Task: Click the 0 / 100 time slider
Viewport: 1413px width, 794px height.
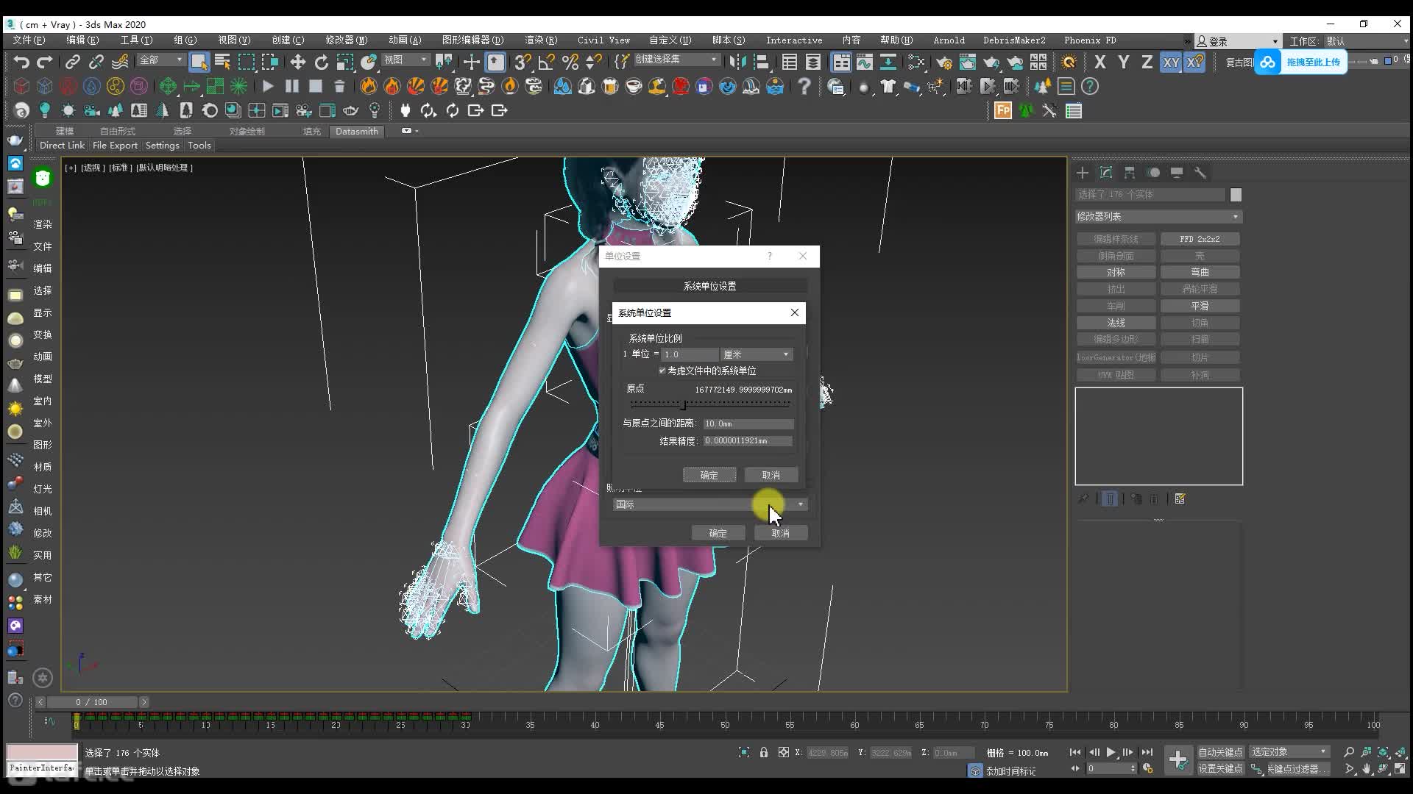Action: tap(91, 702)
